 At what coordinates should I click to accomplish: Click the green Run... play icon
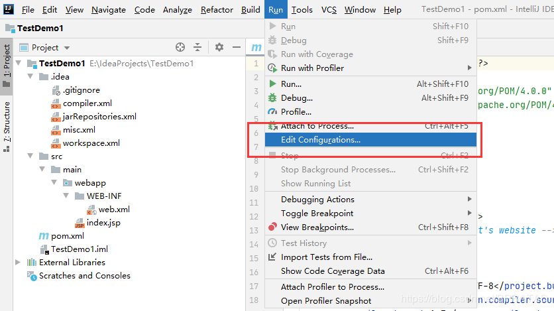pos(272,84)
